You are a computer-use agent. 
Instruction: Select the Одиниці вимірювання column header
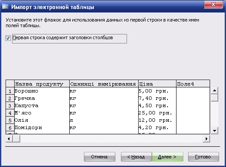click(104, 84)
